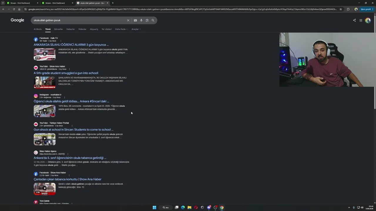Open options for the nowhaber.tr result
The image size is (376, 211).
tap(64, 97)
